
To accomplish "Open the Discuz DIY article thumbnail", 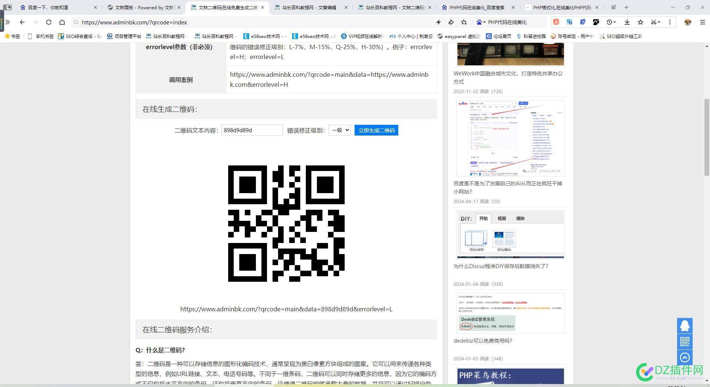I will pos(510,234).
